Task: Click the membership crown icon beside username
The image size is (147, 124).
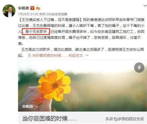Action: coord(38,8)
